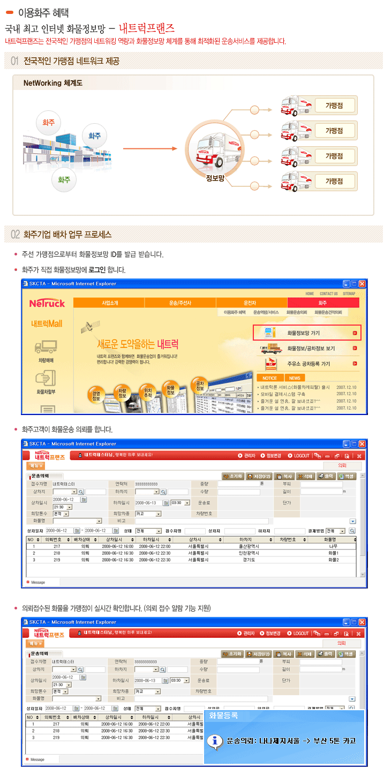Select the 운전자 tab on Netruck homepage

tap(251, 303)
